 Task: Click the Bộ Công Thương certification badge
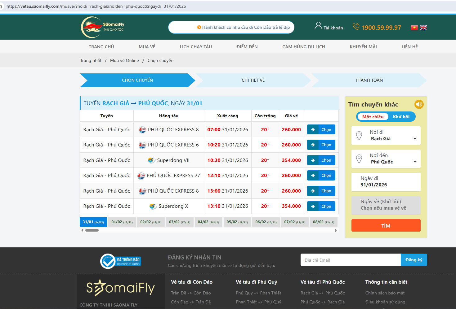(x=121, y=261)
